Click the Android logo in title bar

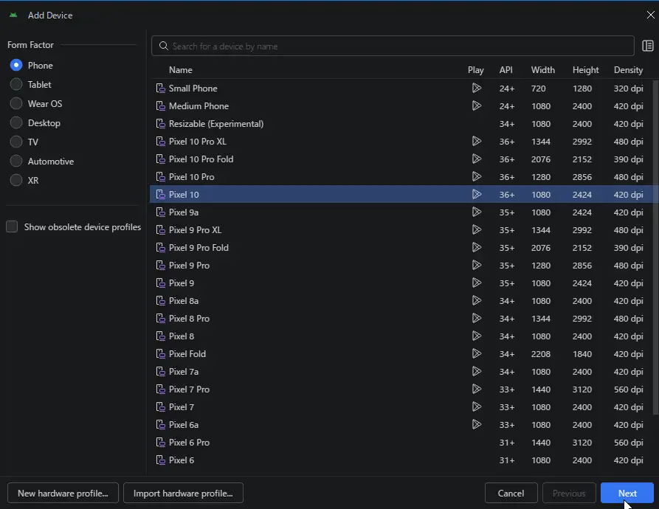(13, 15)
